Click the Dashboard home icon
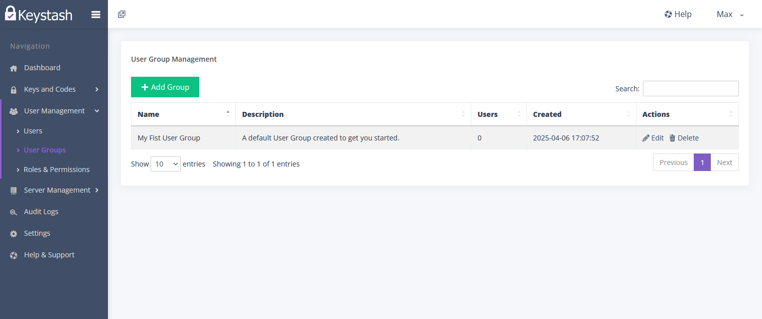 (x=14, y=68)
